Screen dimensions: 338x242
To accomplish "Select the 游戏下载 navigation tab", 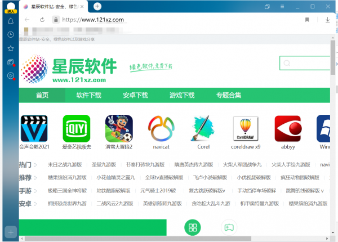I will [182, 95].
